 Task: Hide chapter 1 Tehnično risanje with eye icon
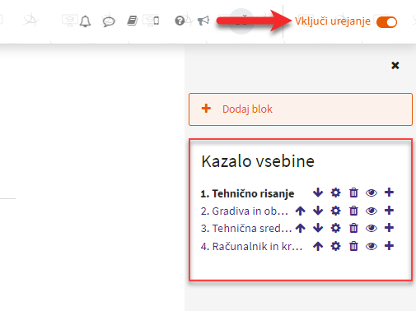[x=372, y=193]
